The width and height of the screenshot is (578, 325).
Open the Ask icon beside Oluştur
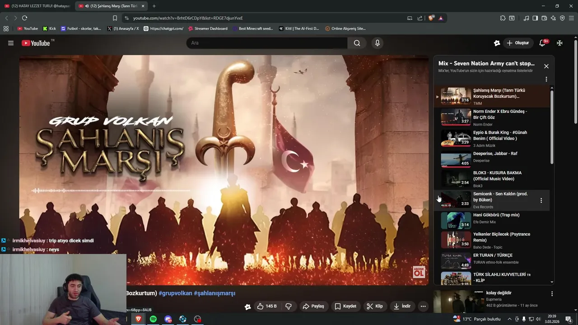pyautogui.click(x=497, y=43)
